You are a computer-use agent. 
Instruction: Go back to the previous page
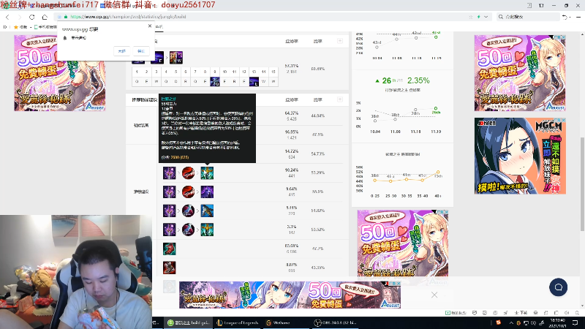(x=7, y=17)
